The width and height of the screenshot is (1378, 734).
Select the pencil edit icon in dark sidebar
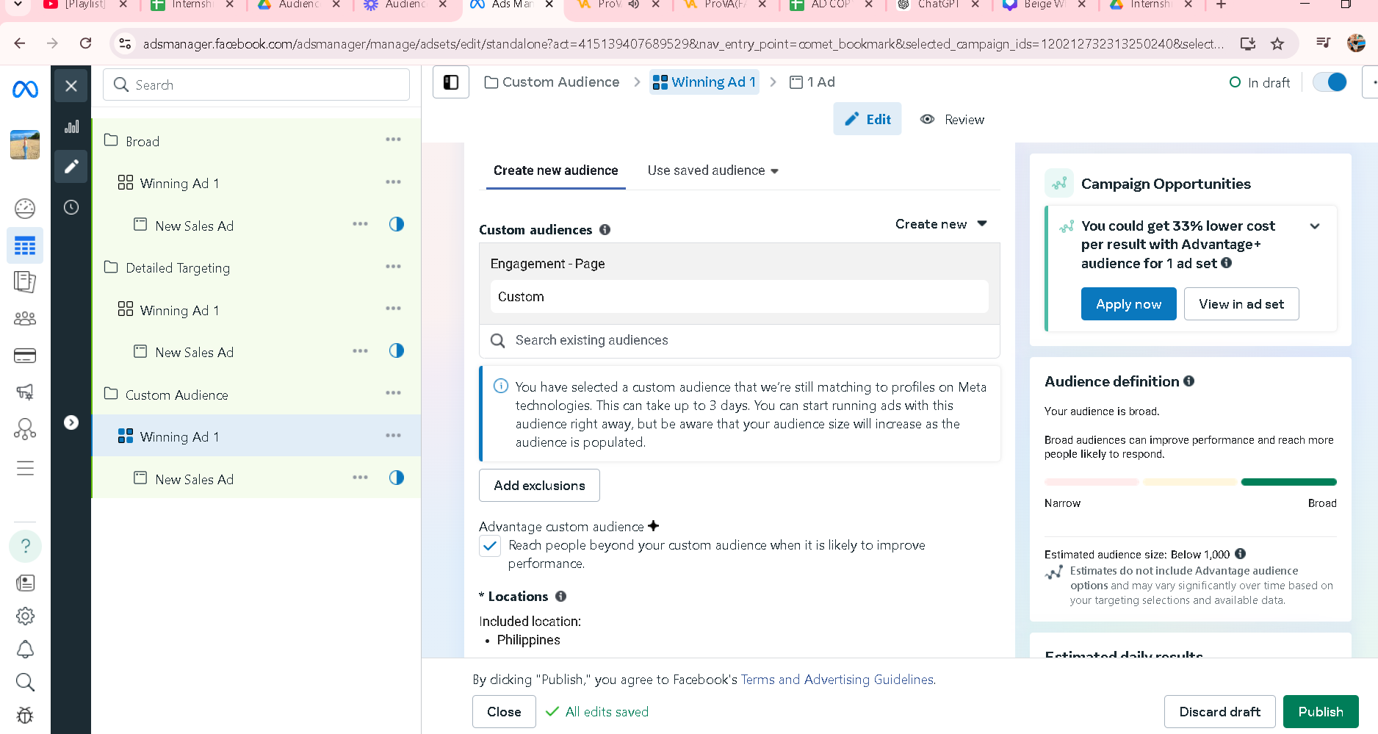pos(71,167)
